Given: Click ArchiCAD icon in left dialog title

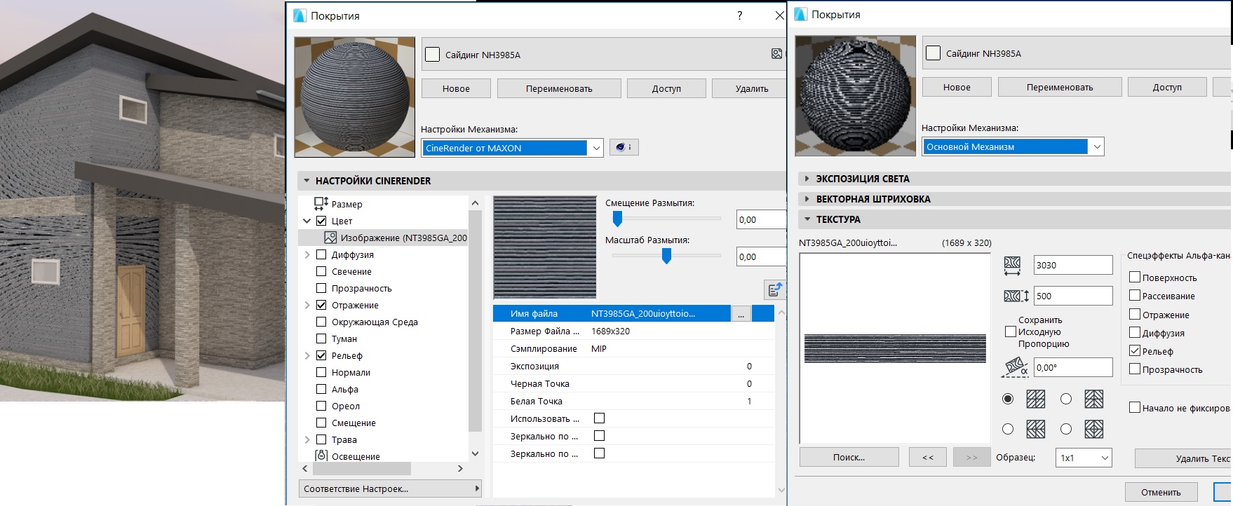Looking at the screenshot, I should [299, 15].
